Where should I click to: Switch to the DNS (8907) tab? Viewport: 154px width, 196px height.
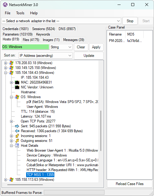pos(67,29)
